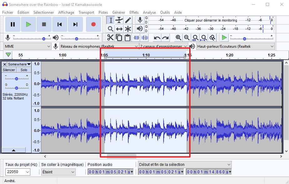Select the Selection tool
The width and height of the screenshot is (289, 184).
(111, 20)
